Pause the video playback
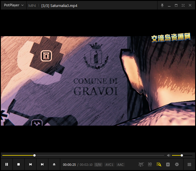This screenshot has width=196, height=171. pos(7,164)
